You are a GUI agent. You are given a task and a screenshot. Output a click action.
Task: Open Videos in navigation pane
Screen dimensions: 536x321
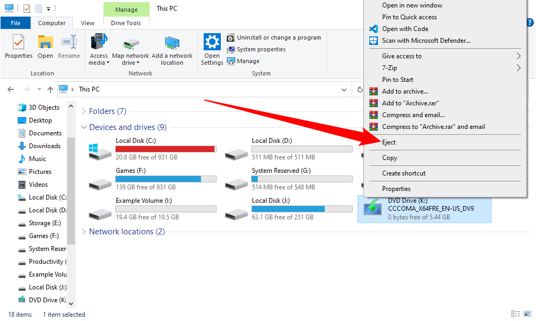[33, 185]
